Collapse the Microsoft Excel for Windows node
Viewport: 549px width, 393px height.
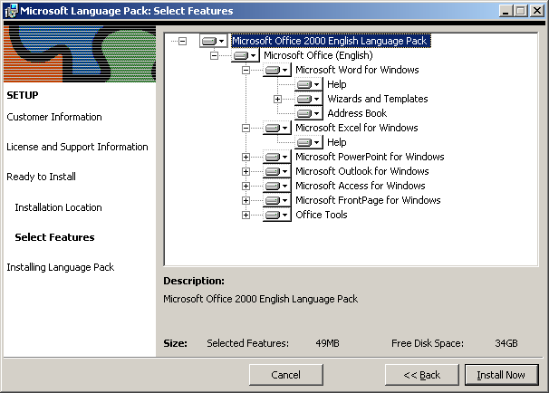point(246,128)
